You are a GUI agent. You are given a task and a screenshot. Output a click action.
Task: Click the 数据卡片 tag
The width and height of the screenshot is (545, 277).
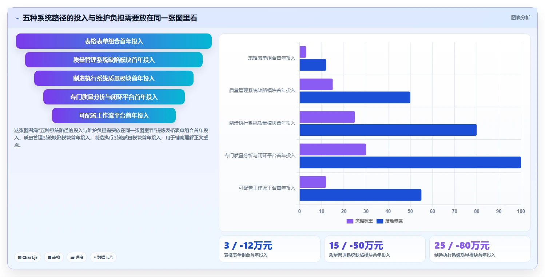pyautogui.click(x=103, y=257)
